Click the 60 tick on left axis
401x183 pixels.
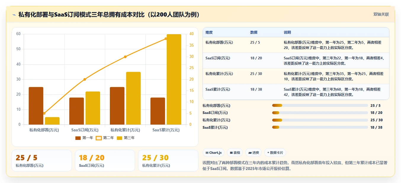tap(18, 34)
